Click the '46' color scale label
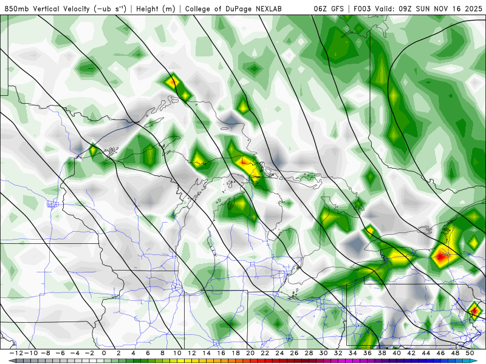Image resolution: width=486 pixels, height=364 pixels. coord(441,353)
